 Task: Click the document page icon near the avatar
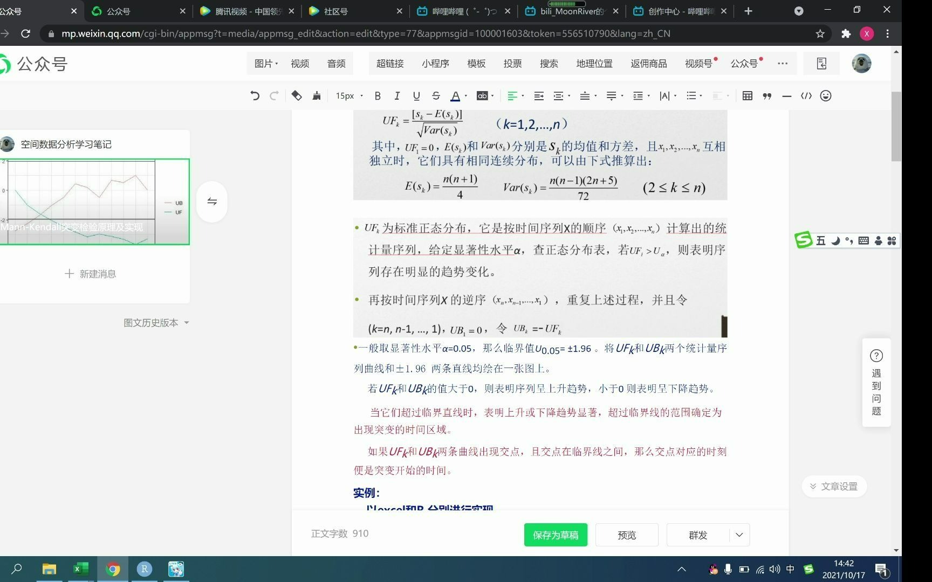821,64
